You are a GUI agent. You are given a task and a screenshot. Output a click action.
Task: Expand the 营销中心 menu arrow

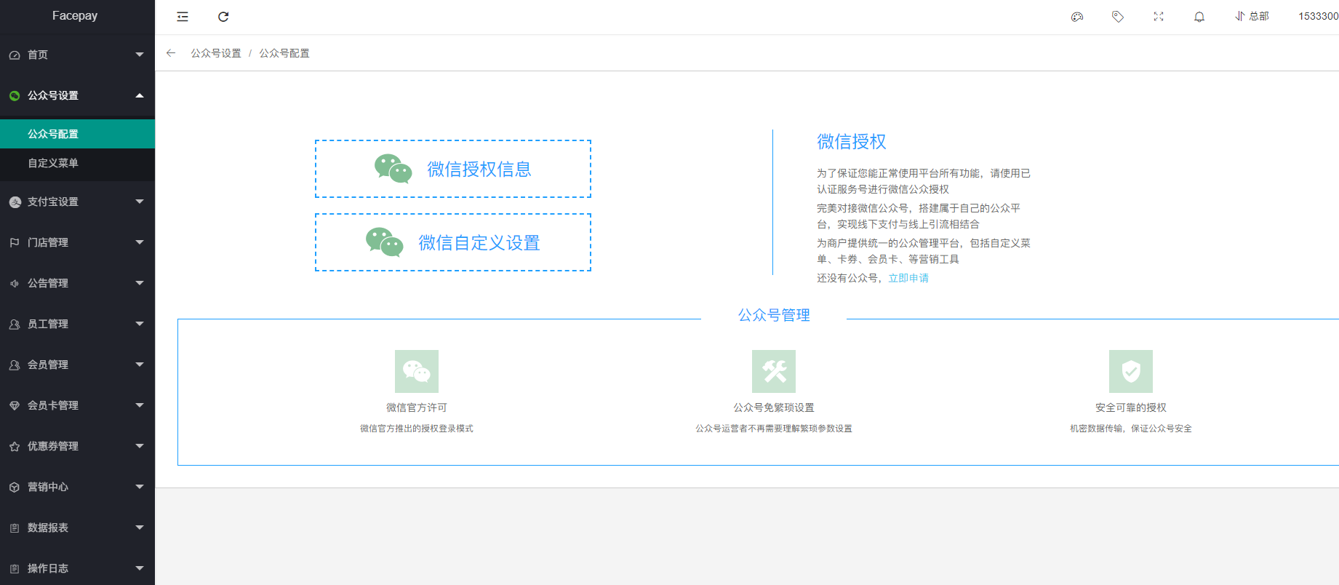[x=140, y=487]
